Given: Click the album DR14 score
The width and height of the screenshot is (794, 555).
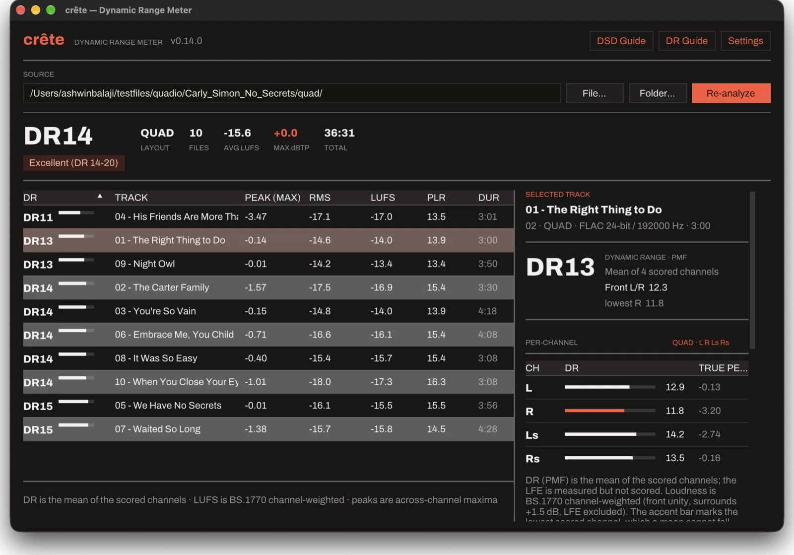Looking at the screenshot, I should click(58, 136).
